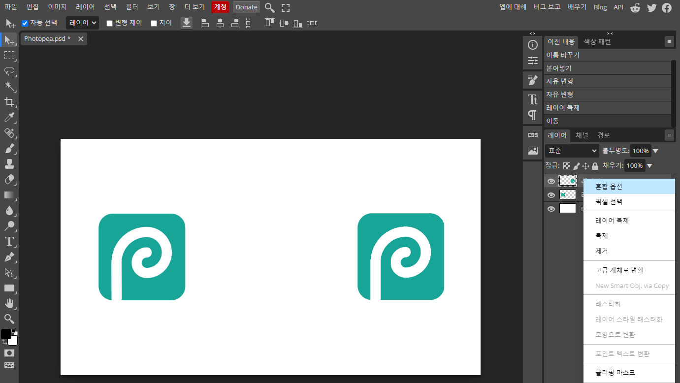680x383 pixels.
Task: Select the Eraser tool
Action: 9,179
